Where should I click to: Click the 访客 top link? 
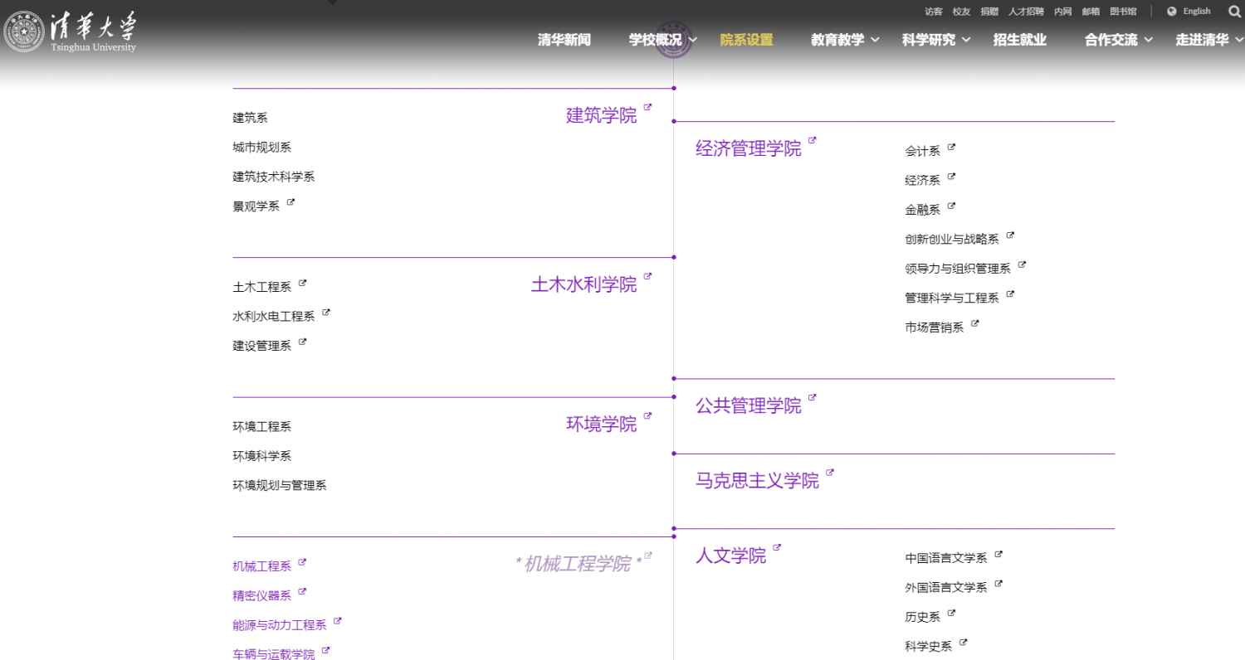pyautogui.click(x=934, y=12)
